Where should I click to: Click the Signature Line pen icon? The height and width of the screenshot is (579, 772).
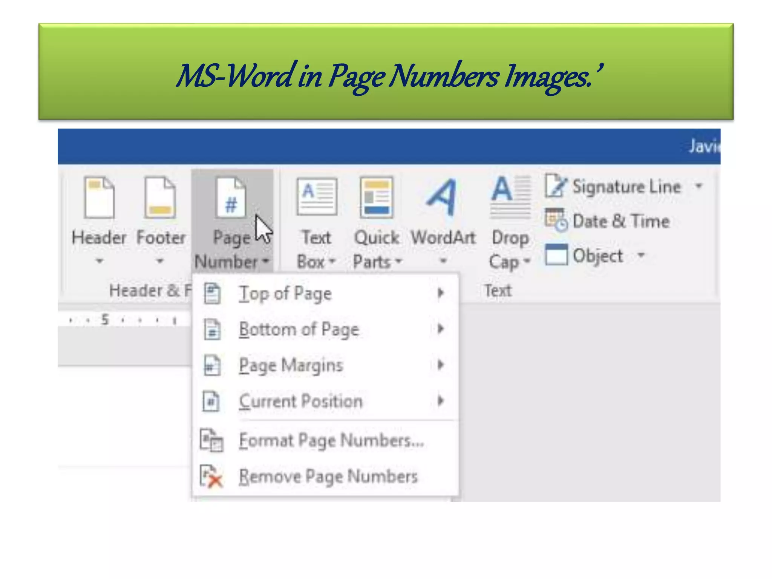[x=556, y=186]
